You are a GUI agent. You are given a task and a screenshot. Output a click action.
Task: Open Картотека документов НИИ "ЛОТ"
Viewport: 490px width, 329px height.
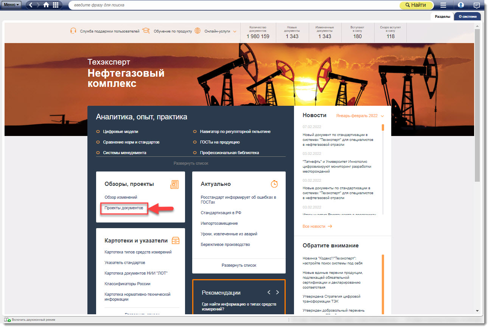click(136, 273)
